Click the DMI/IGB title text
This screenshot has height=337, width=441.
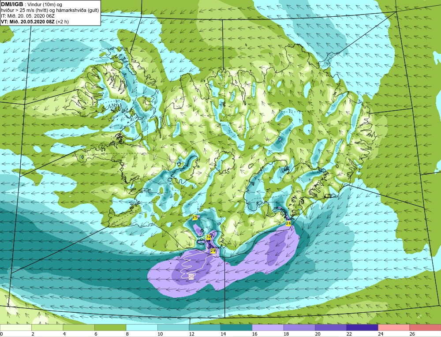(12, 4)
